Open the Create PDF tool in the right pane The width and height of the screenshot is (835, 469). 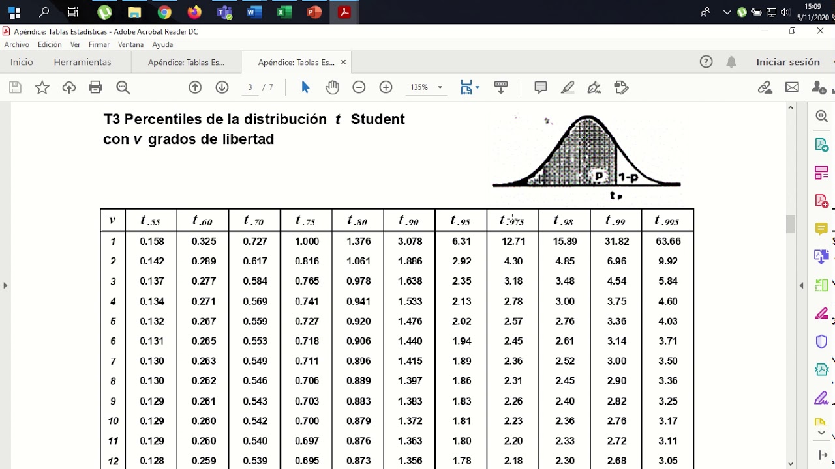click(x=821, y=201)
